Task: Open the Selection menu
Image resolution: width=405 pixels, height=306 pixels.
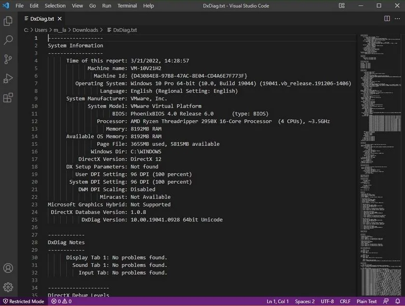Action: (x=55, y=6)
